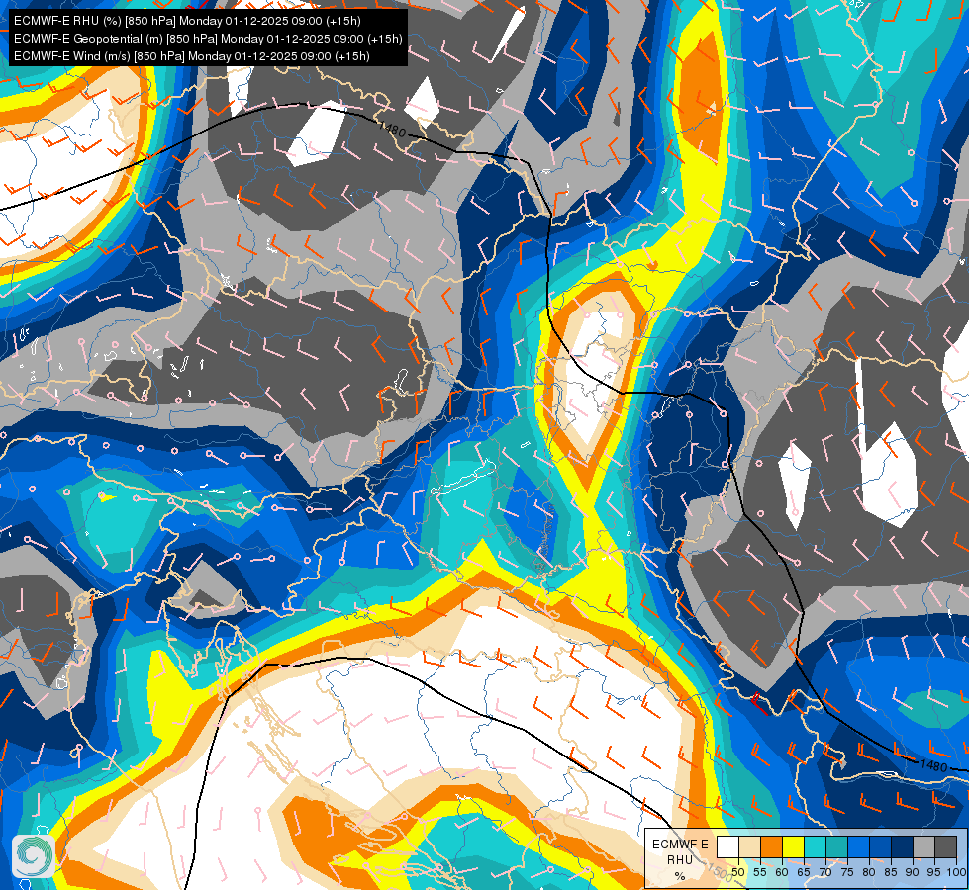The image size is (969, 890).
Task: Select the yellow 60–65% legend swatch
Action: point(794,846)
